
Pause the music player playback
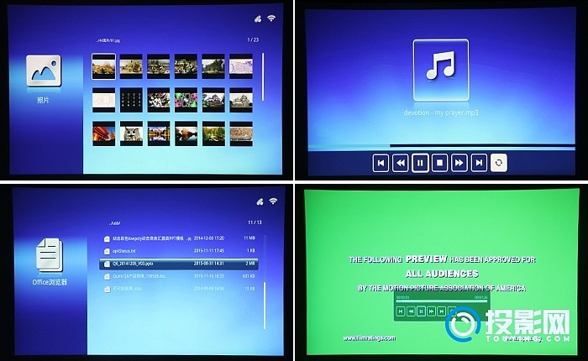point(420,163)
